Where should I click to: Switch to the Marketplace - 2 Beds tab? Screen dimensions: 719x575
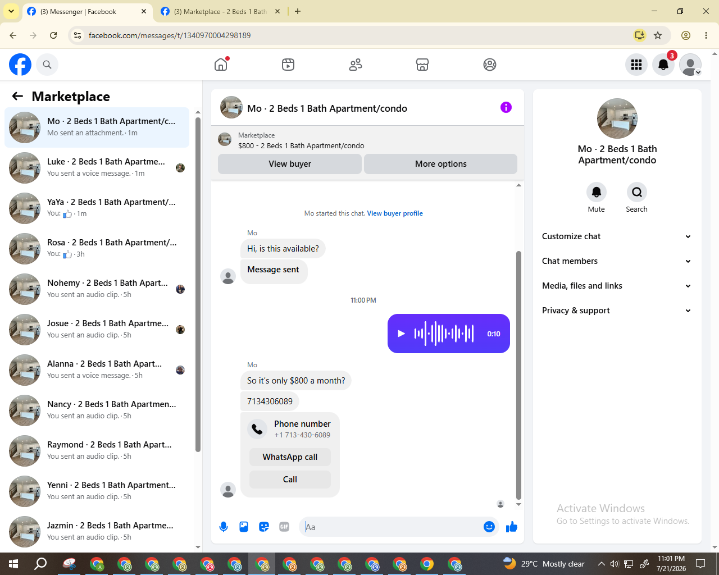[220, 11]
